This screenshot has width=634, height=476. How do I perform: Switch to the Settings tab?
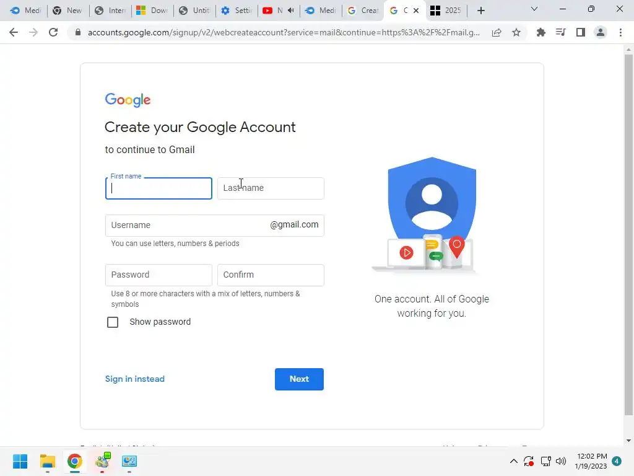(236, 11)
